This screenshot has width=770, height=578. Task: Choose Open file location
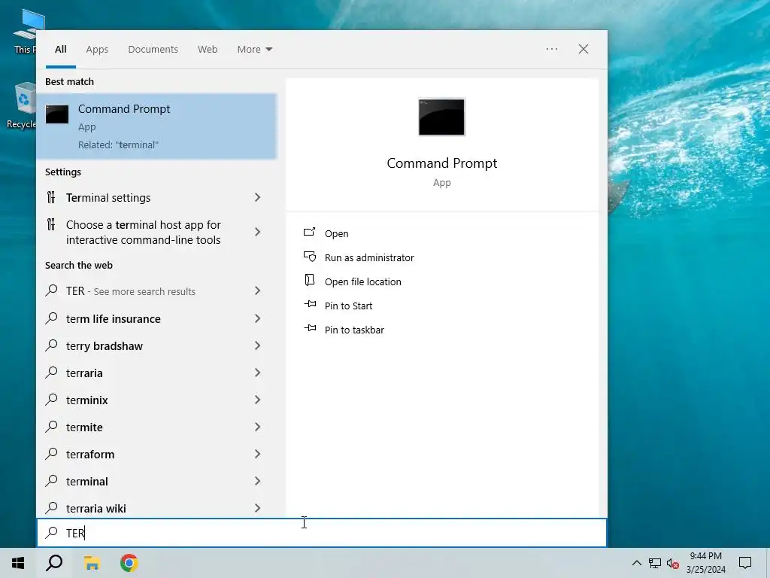coord(363,281)
